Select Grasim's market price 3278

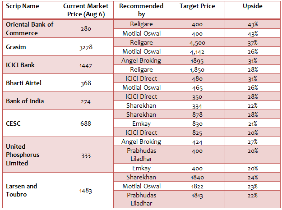tap(85, 47)
